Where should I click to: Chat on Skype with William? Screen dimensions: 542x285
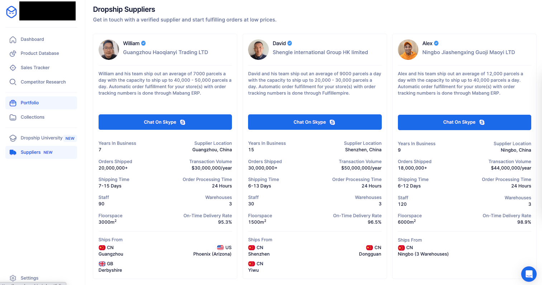165,122
